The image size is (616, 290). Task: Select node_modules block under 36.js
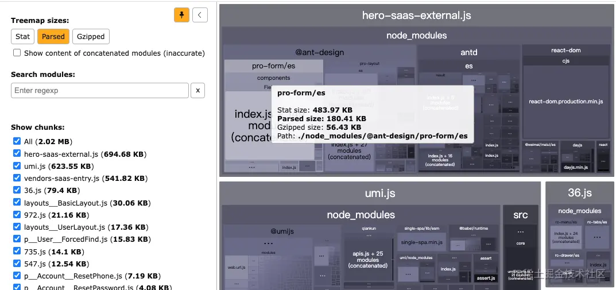(x=579, y=211)
